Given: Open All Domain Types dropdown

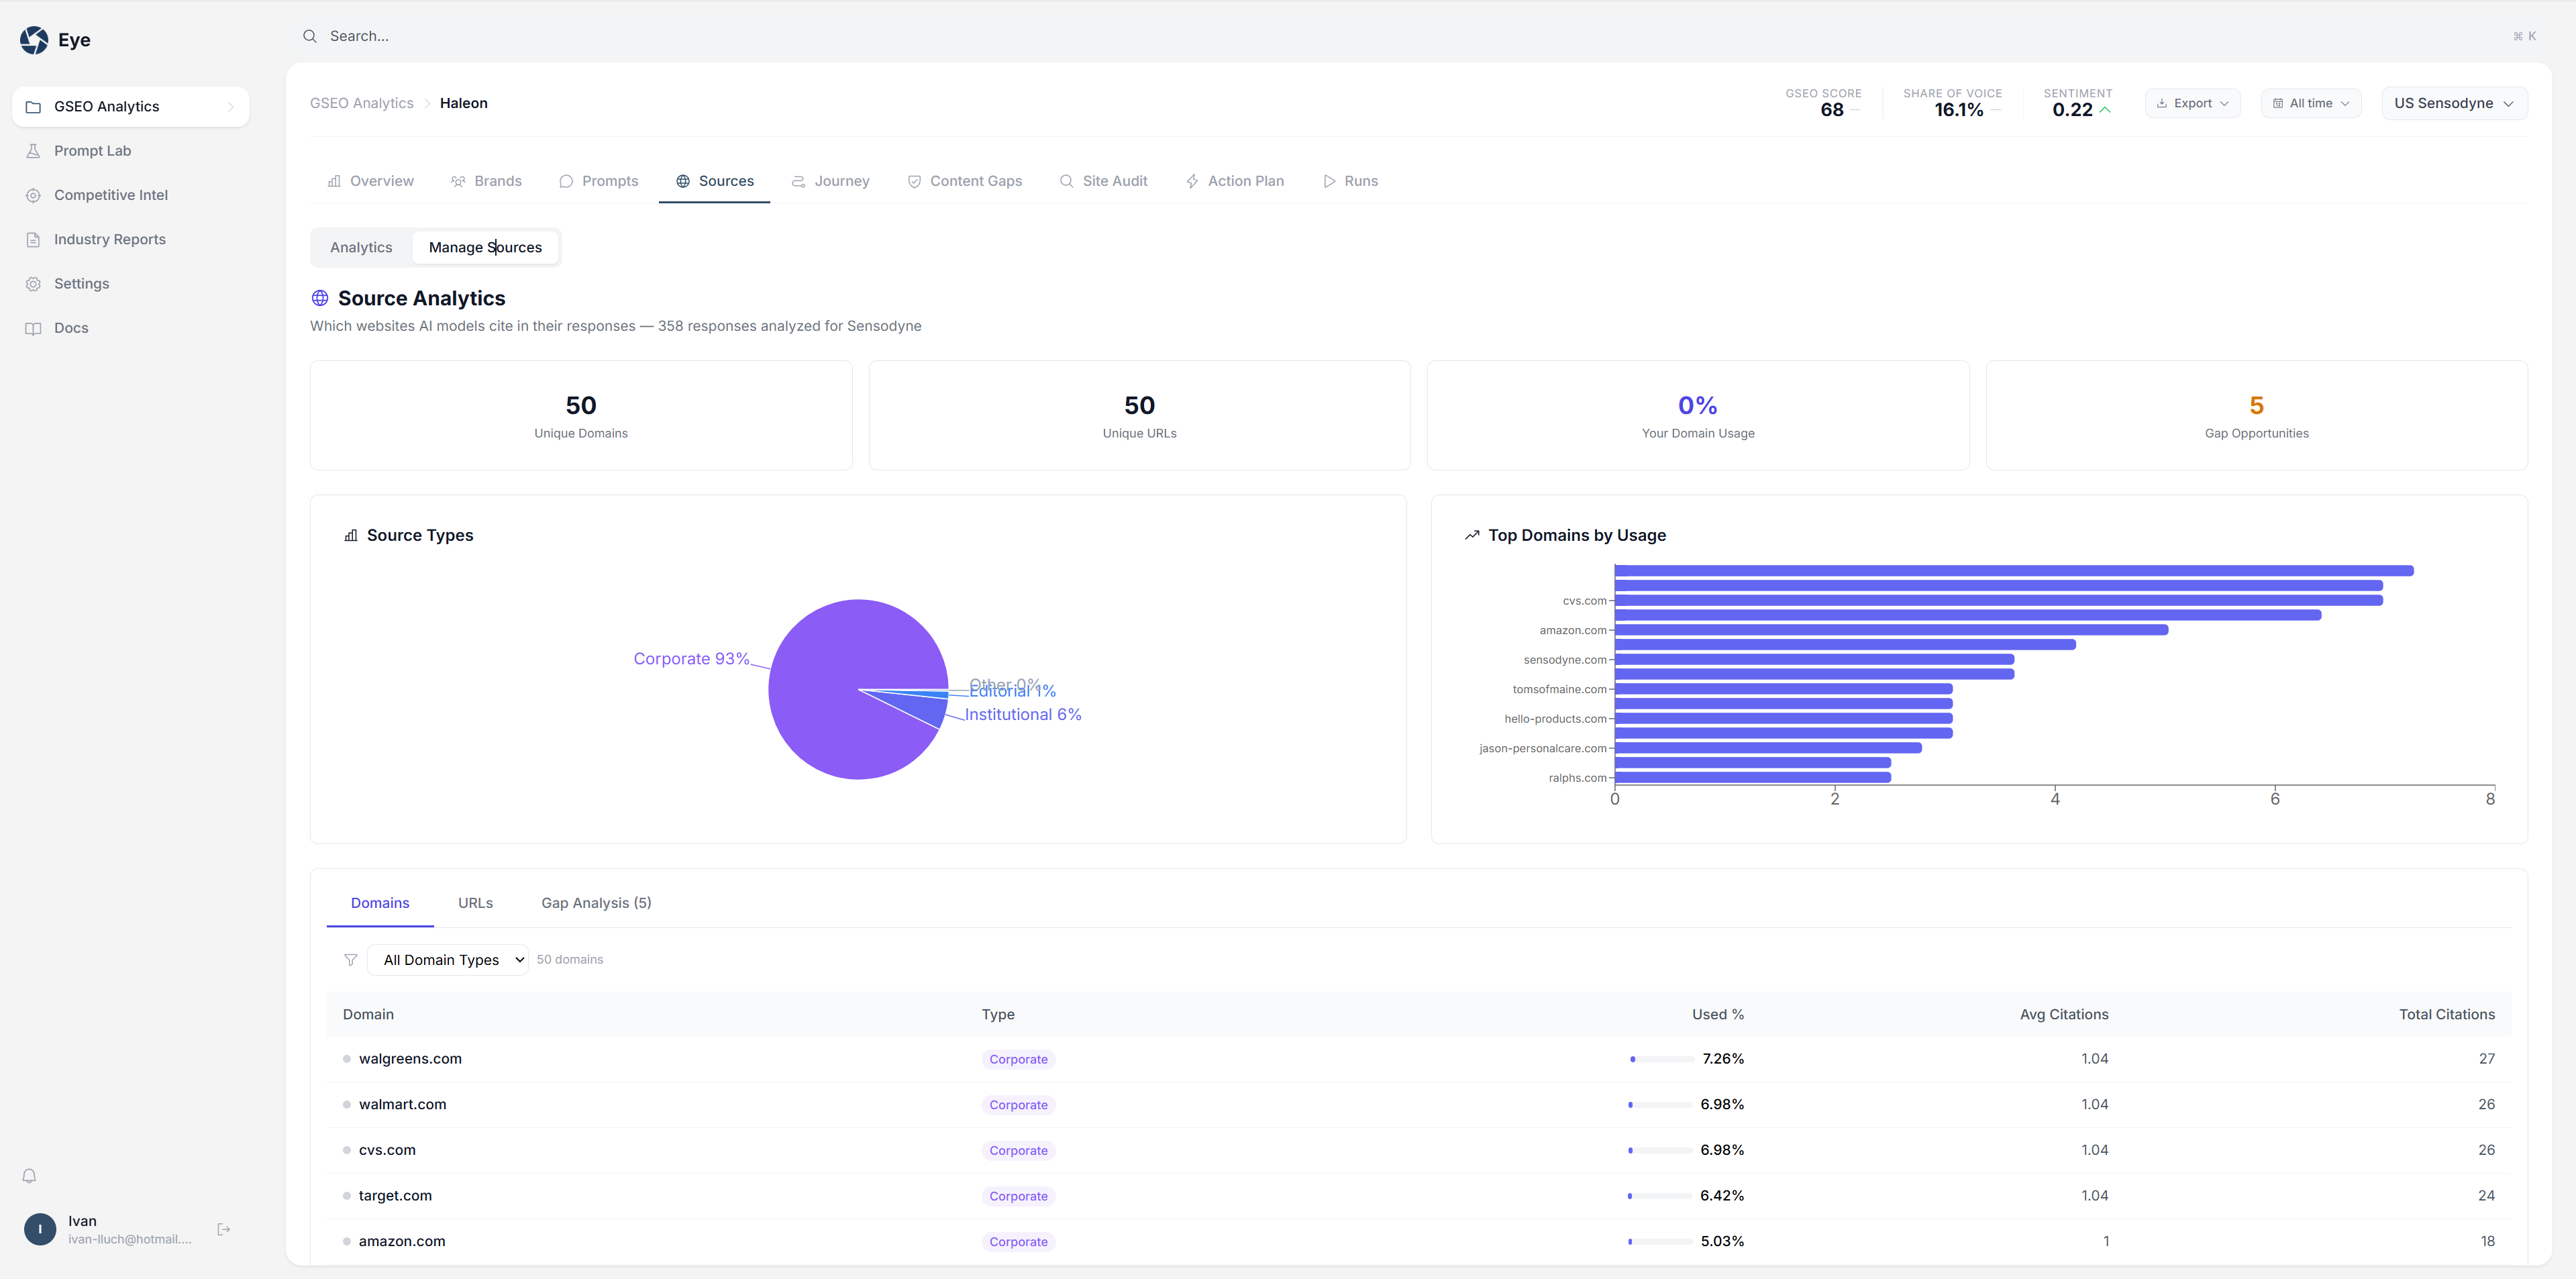Looking at the screenshot, I should click(x=447, y=960).
